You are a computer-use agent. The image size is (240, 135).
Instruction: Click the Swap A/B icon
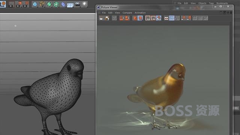[177, 18]
